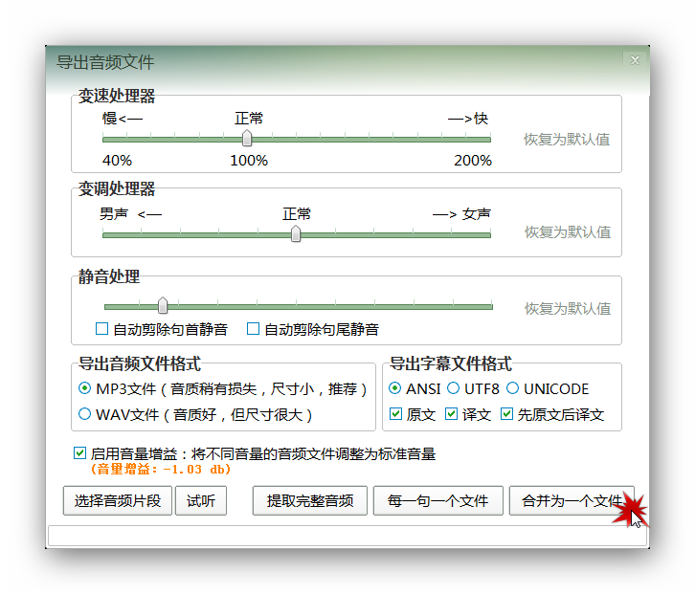The height and width of the screenshot is (594, 695).
Task: Click 每一句一个文件 button
Action: (437, 500)
